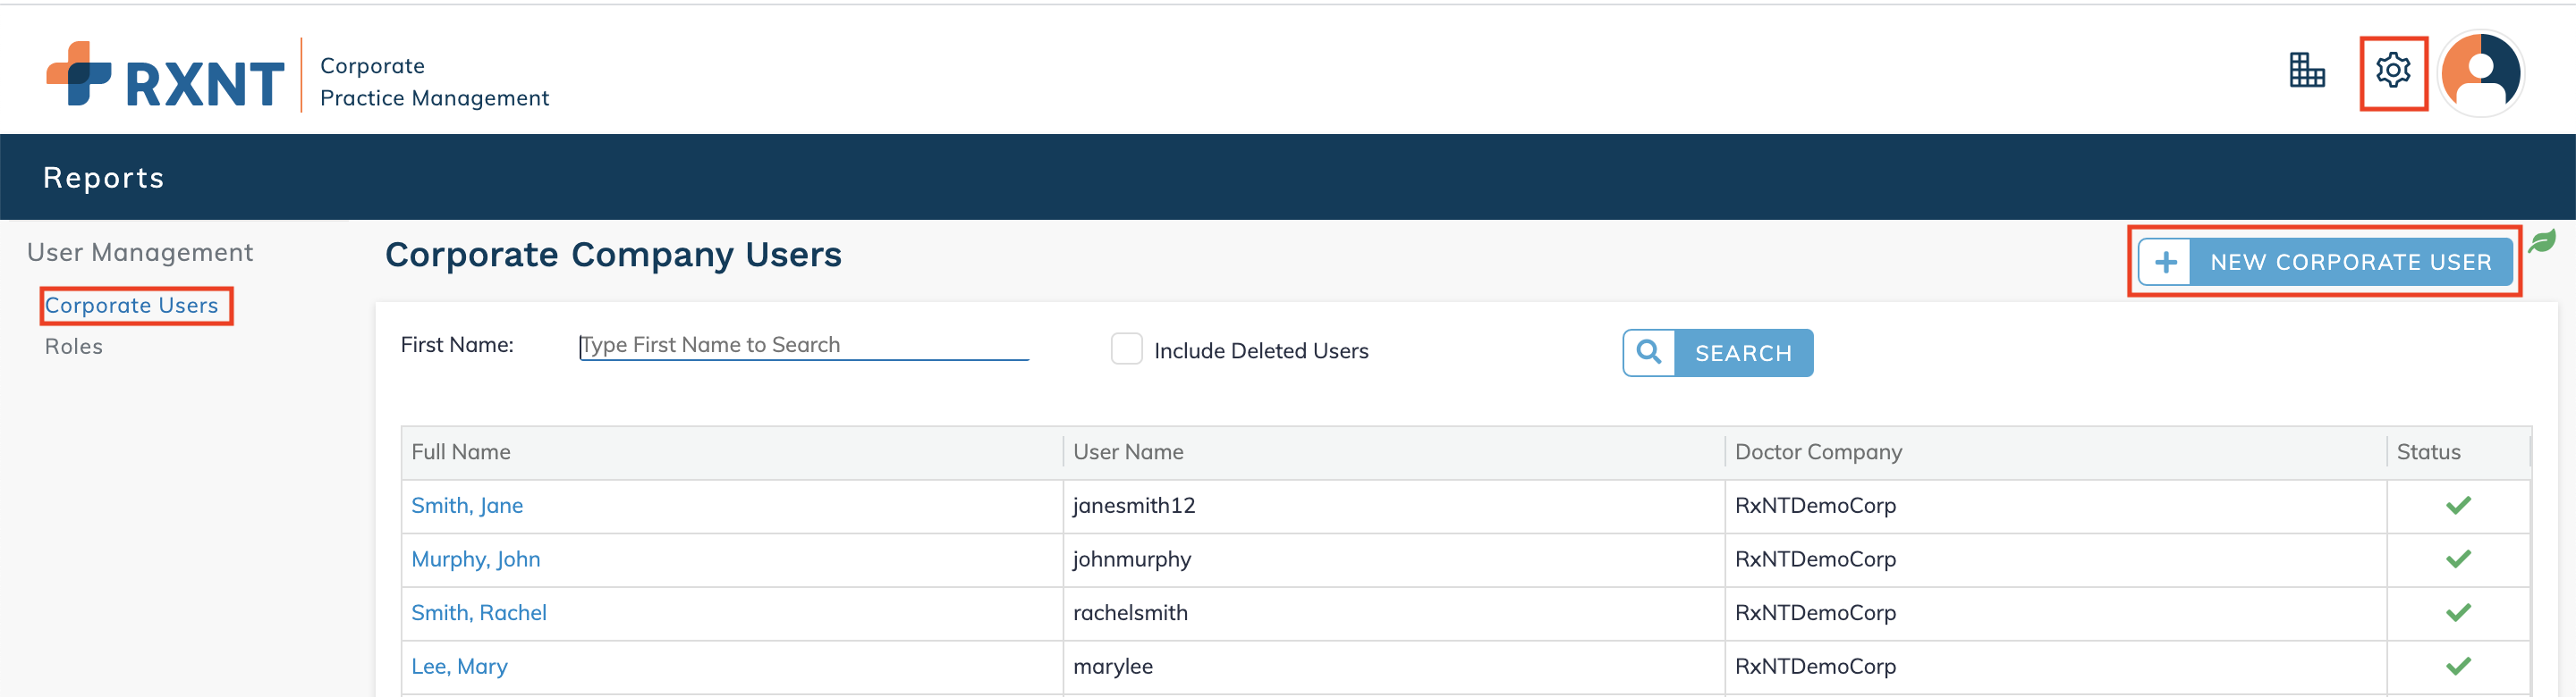The width and height of the screenshot is (2576, 697).
Task: Open user Murphy, John
Action: (x=476, y=559)
